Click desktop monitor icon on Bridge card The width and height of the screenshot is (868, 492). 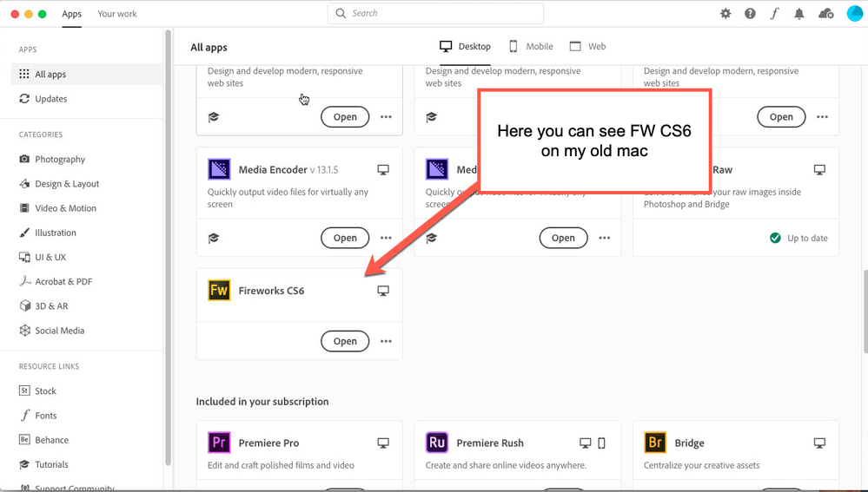click(x=820, y=443)
